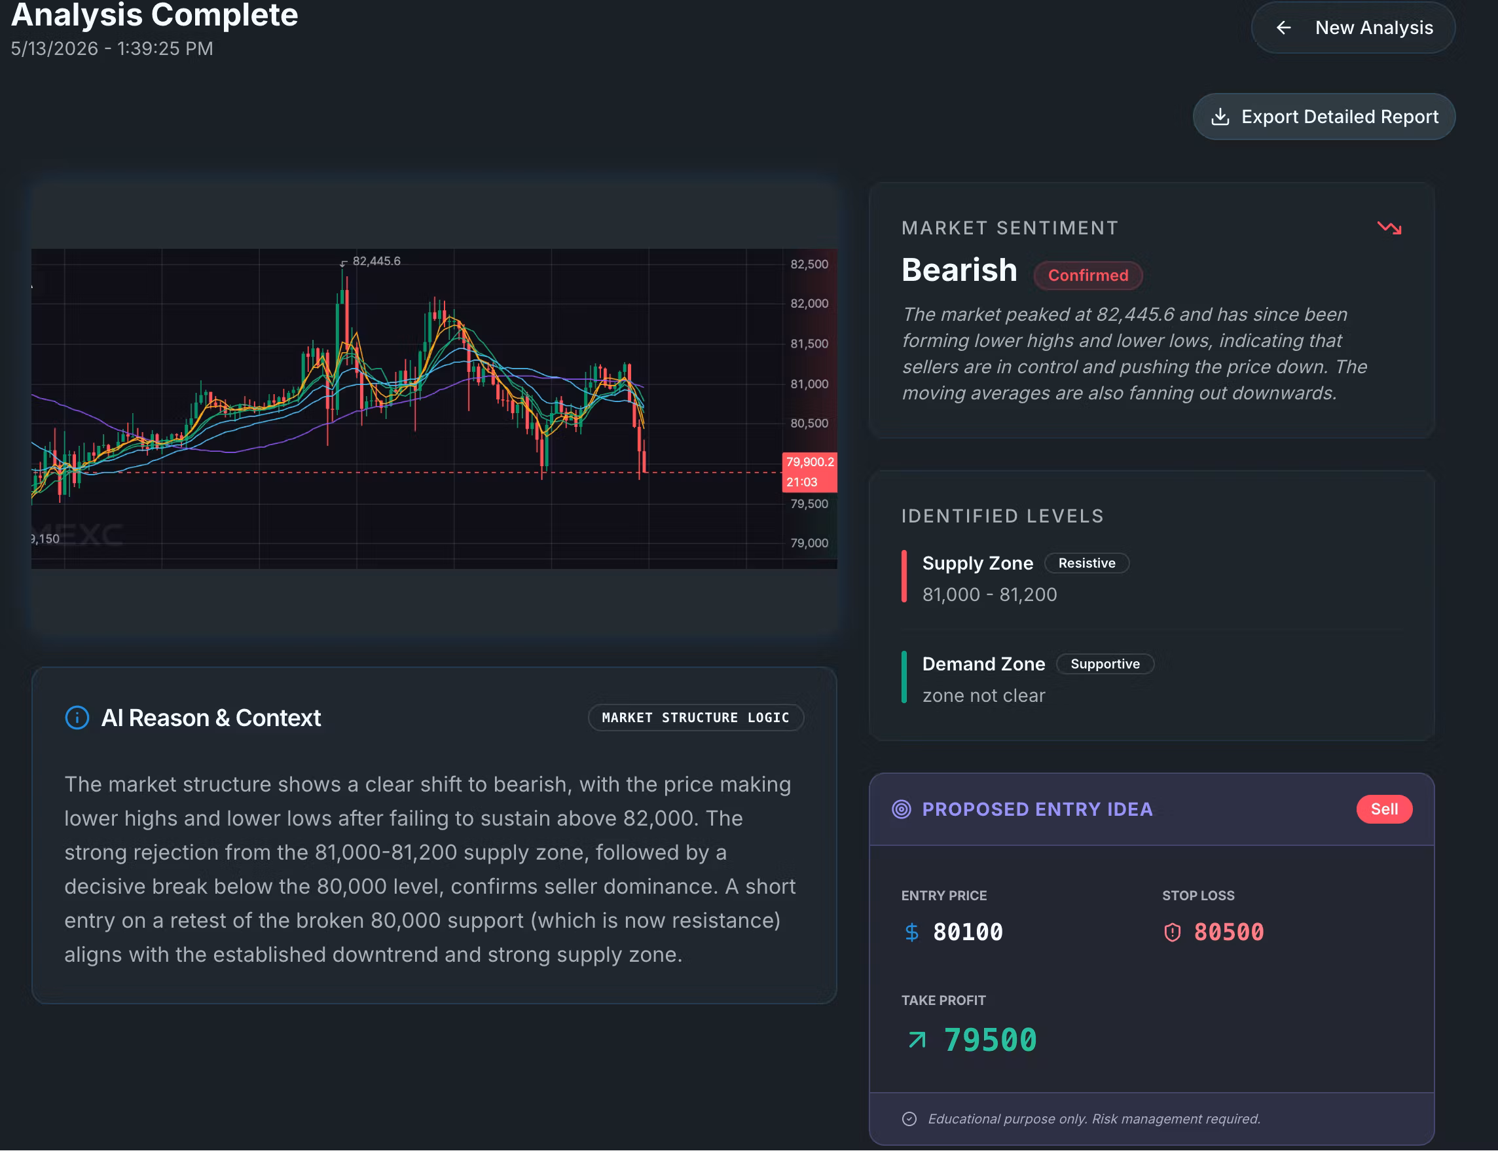This screenshot has width=1498, height=1151.
Task: Click the info icon beside AI Reason & Context
Action: tap(77, 718)
